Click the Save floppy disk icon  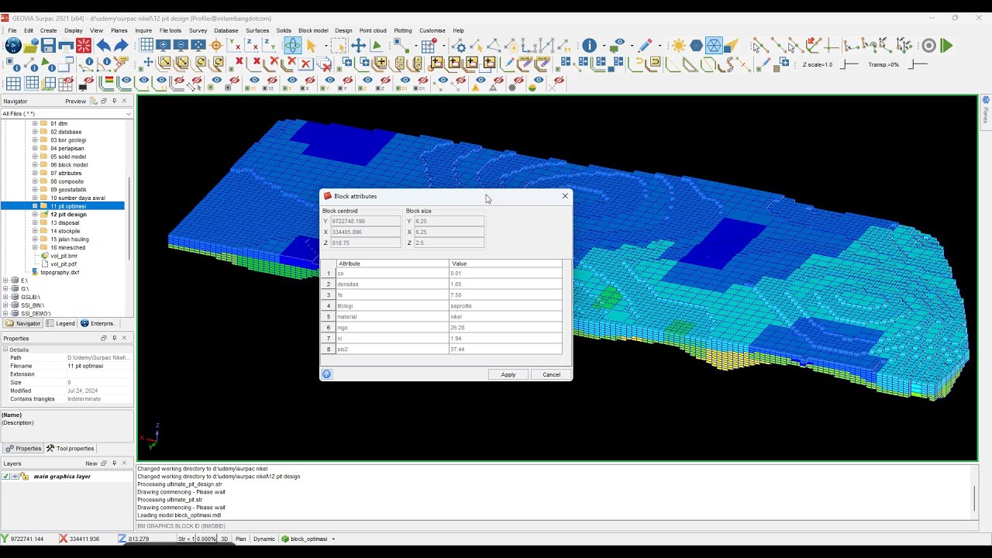(x=48, y=46)
